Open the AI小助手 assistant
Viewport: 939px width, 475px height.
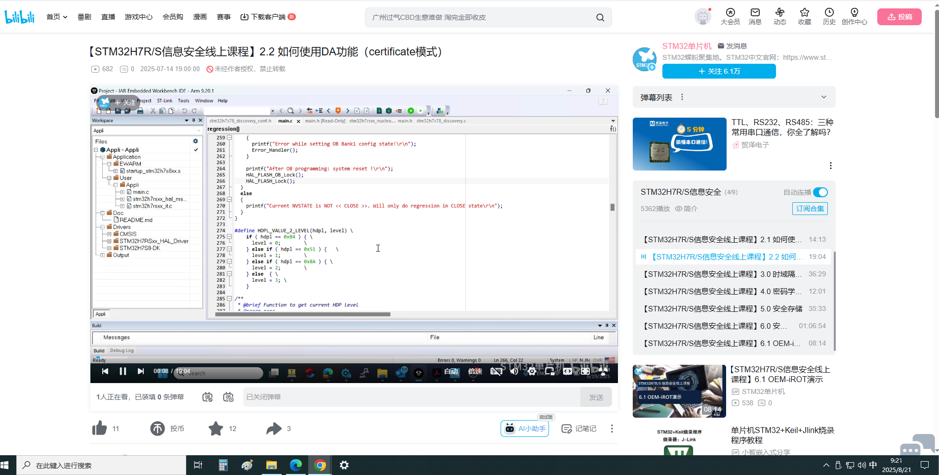pos(525,429)
